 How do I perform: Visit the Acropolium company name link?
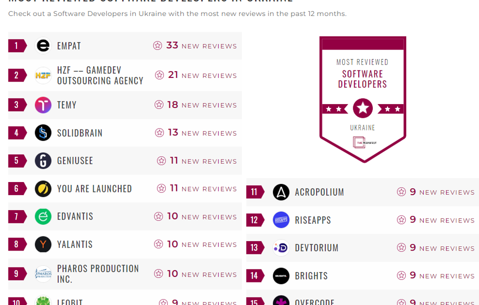(x=319, y=192)
